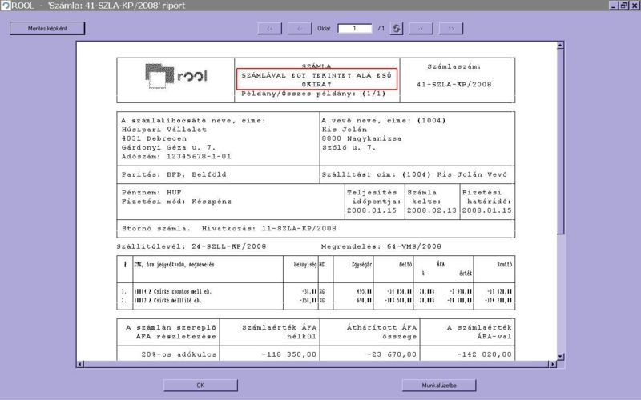This screenshot has width=641, height=400.
Task: Click the refresh page icon
Action: [397, 28]
